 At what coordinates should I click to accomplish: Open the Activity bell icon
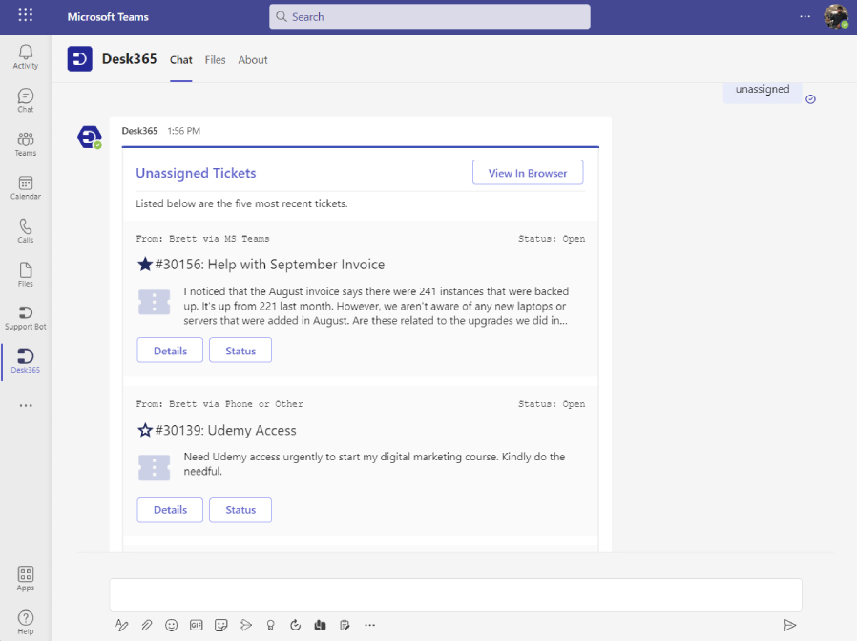pos(26,57)
